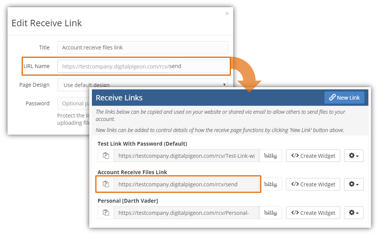Open gear settings menu for Account Receive Files Link
This screenshot has height=235, width=379.
[354, 184]
